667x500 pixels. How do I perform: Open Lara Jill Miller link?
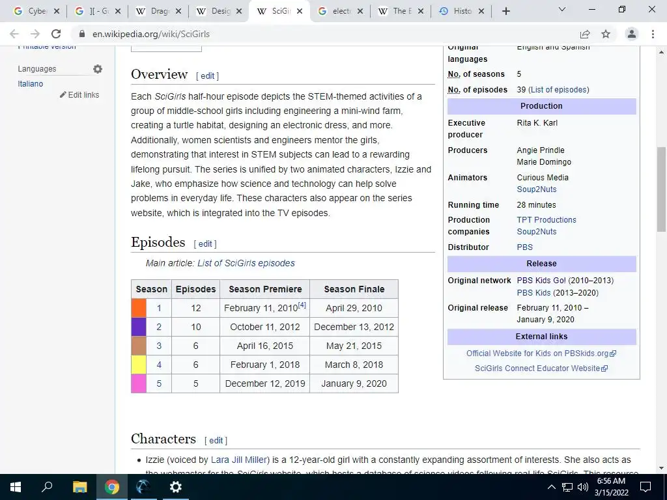(x=238, y=460)
